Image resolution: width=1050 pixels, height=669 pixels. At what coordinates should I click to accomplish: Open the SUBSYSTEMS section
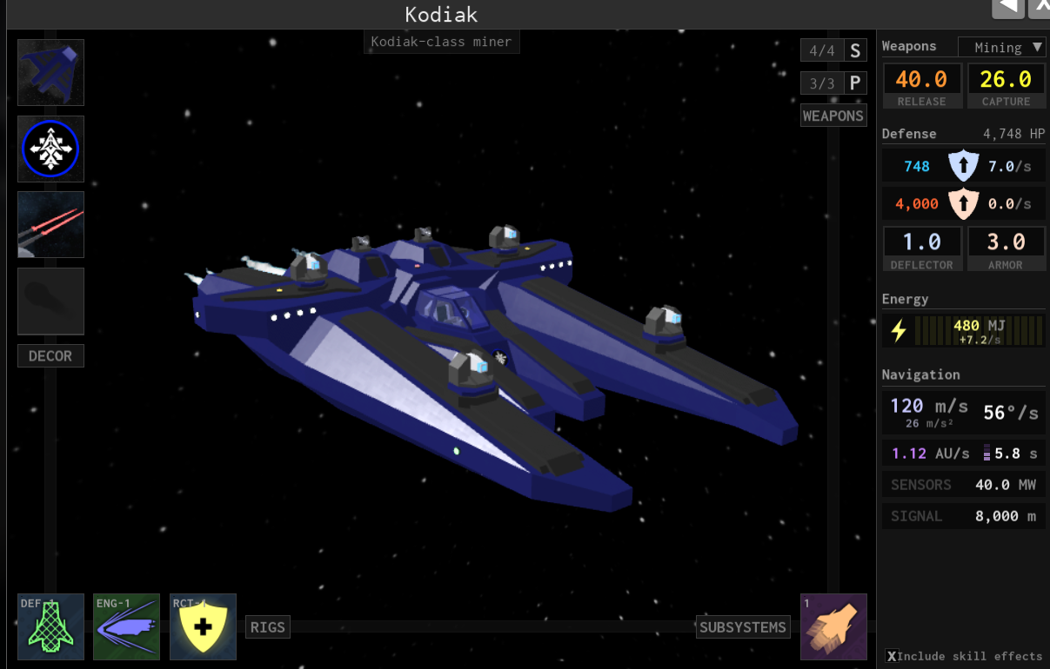[x=742, y=627]
